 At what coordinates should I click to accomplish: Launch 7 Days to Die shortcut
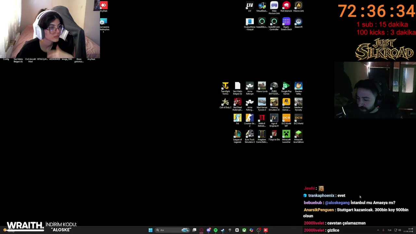tap(274, 136)
